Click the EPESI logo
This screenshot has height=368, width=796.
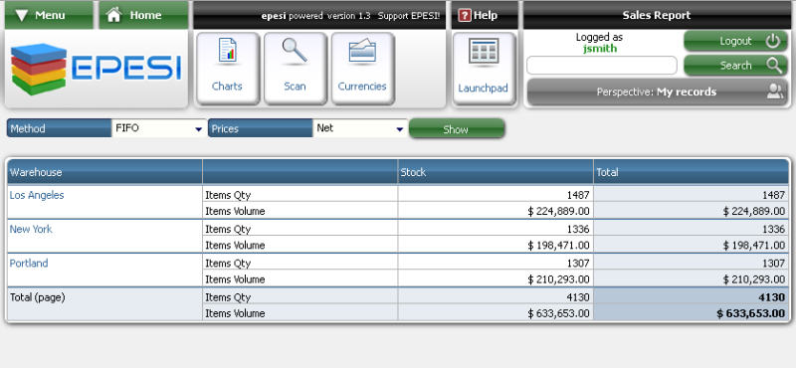[x=96, y=69]
